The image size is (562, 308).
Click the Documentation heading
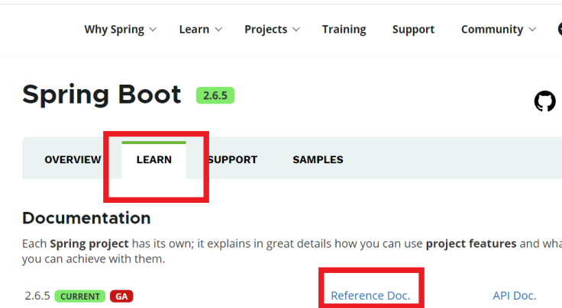point(86,218)
